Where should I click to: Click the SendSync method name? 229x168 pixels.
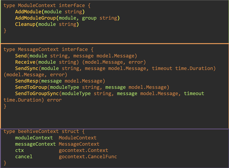pyautogui.click(x=27, y=68)
